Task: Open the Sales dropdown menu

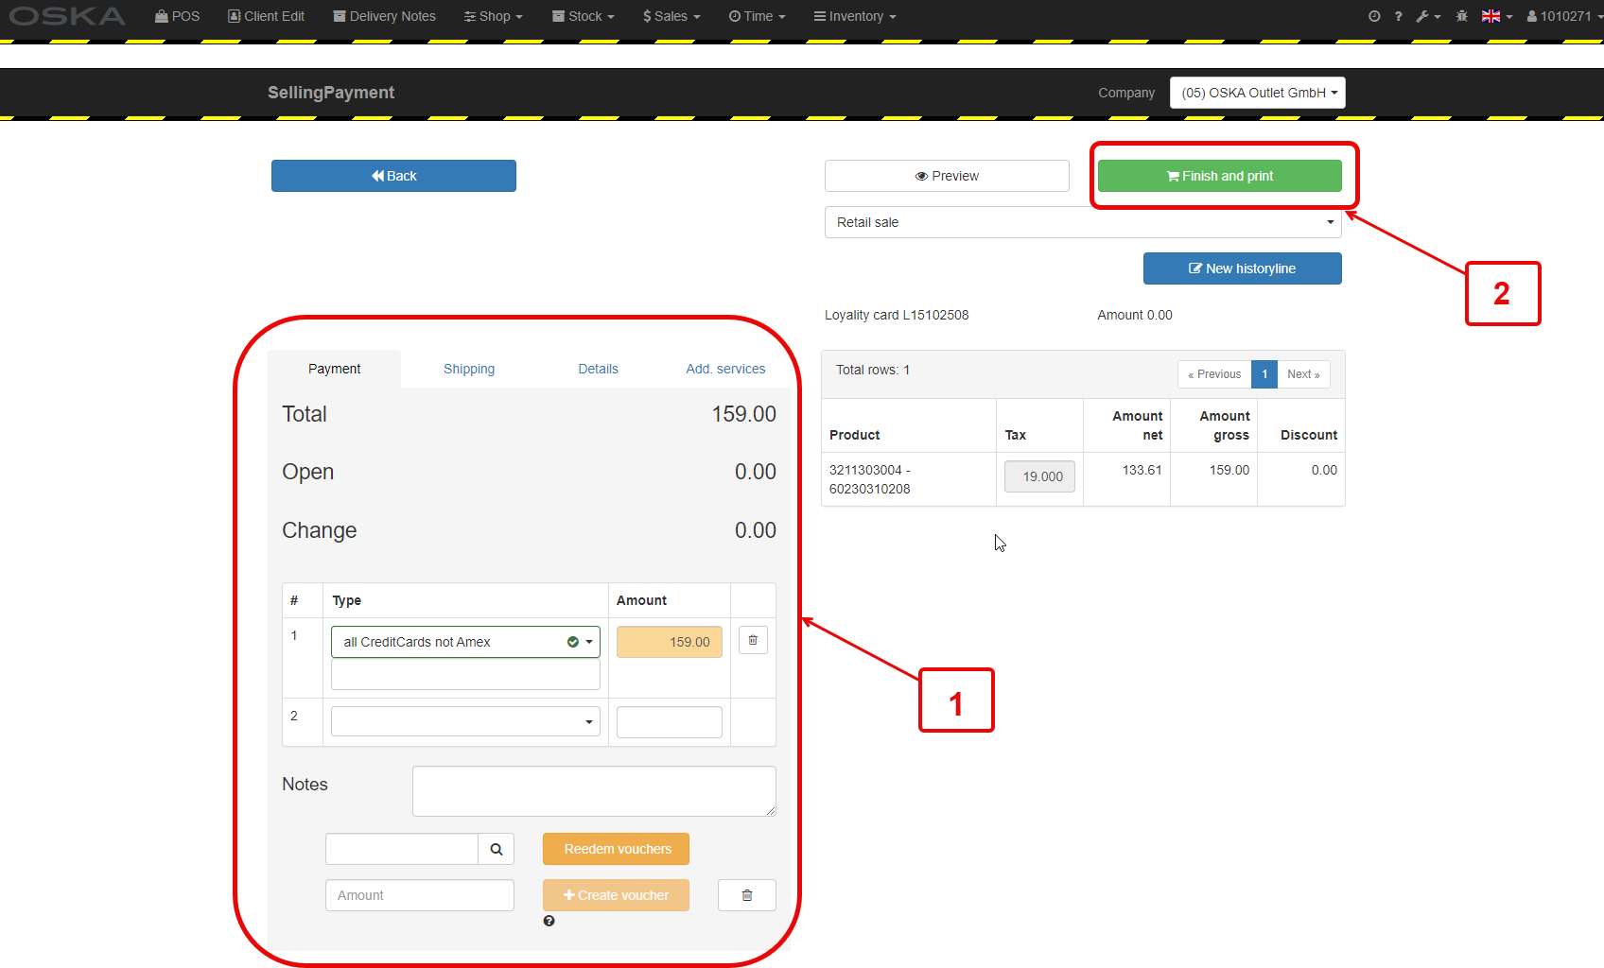Action: tap(671, 16)
